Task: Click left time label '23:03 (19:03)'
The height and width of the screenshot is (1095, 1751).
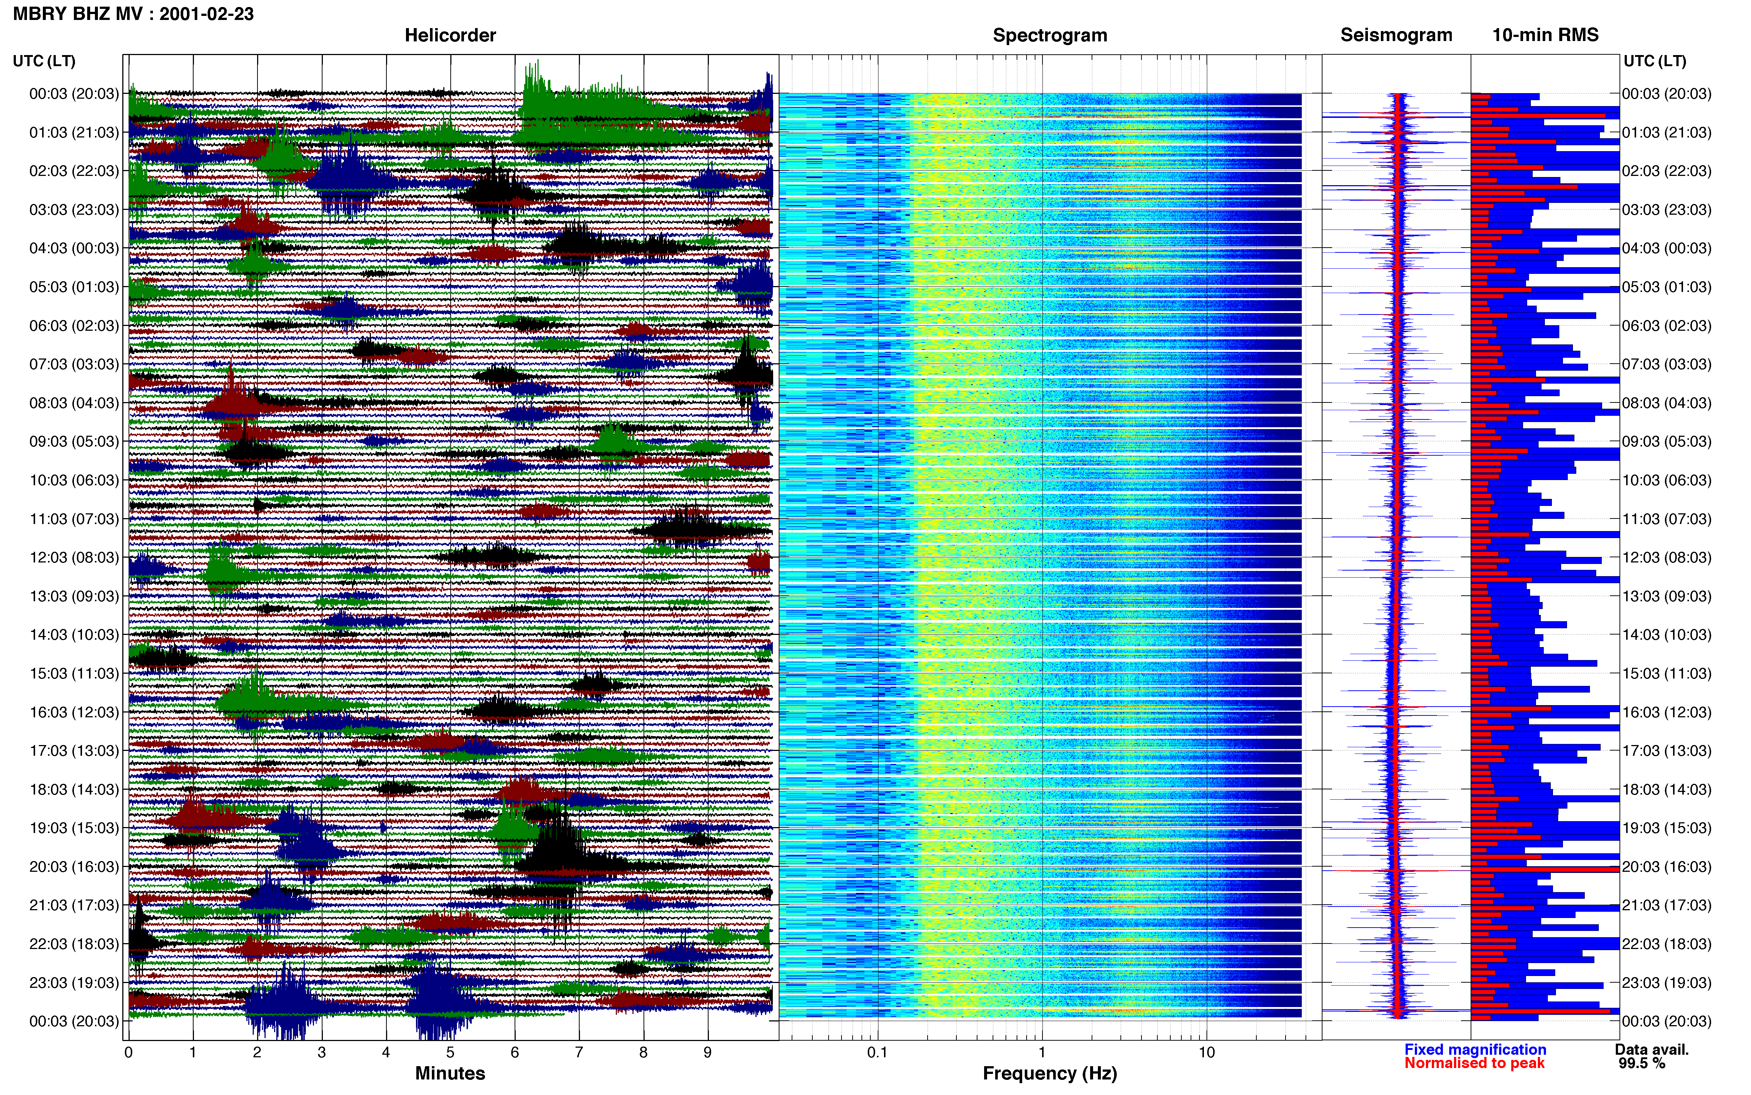Action: 74,983
